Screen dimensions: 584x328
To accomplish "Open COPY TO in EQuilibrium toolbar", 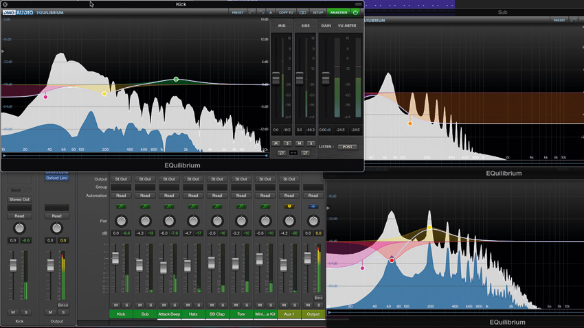I will [286, 12].
